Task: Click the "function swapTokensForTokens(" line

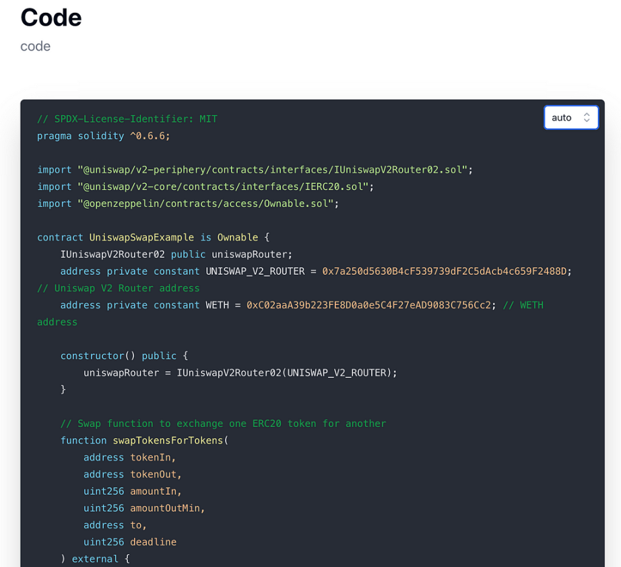Action: pos(145,440)
